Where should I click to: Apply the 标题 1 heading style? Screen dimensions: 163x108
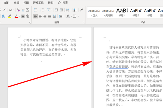pos(122,13)
